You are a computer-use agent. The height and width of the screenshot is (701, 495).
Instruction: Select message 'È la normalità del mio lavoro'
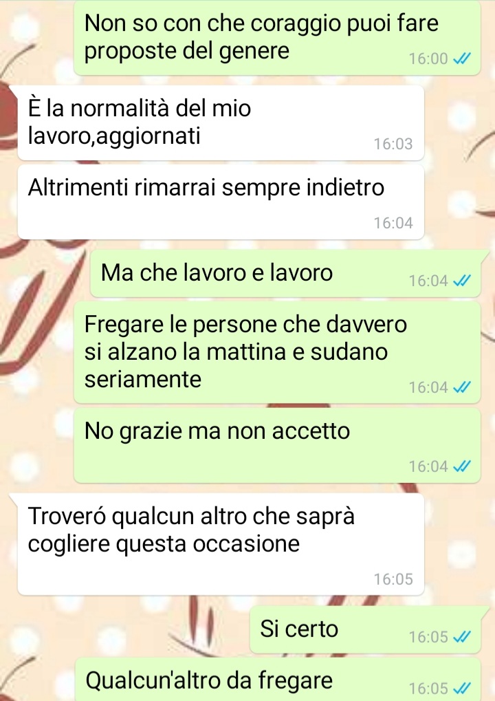[x=221, y=123]
